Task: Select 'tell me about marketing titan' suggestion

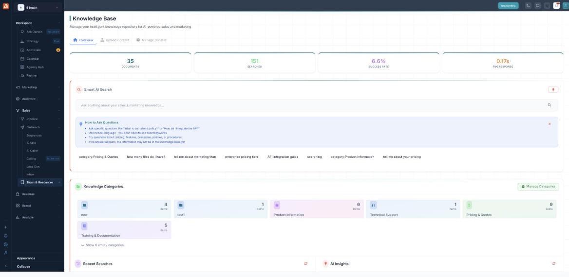Action: [195, 157]
